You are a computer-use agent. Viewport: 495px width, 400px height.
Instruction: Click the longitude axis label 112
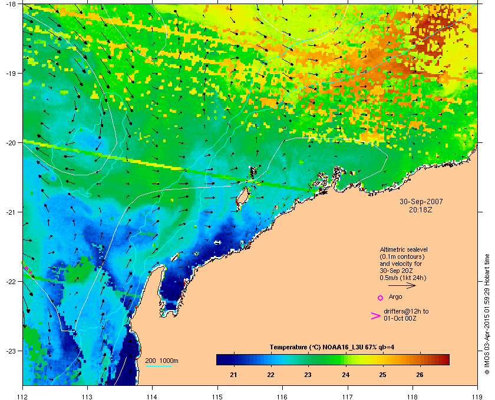point(23,396)
